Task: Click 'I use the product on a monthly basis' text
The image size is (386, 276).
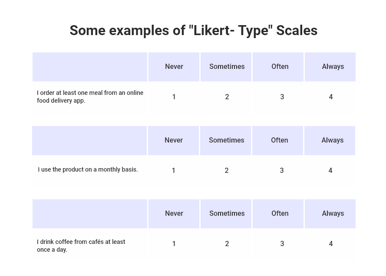Action: coord(88,170)
